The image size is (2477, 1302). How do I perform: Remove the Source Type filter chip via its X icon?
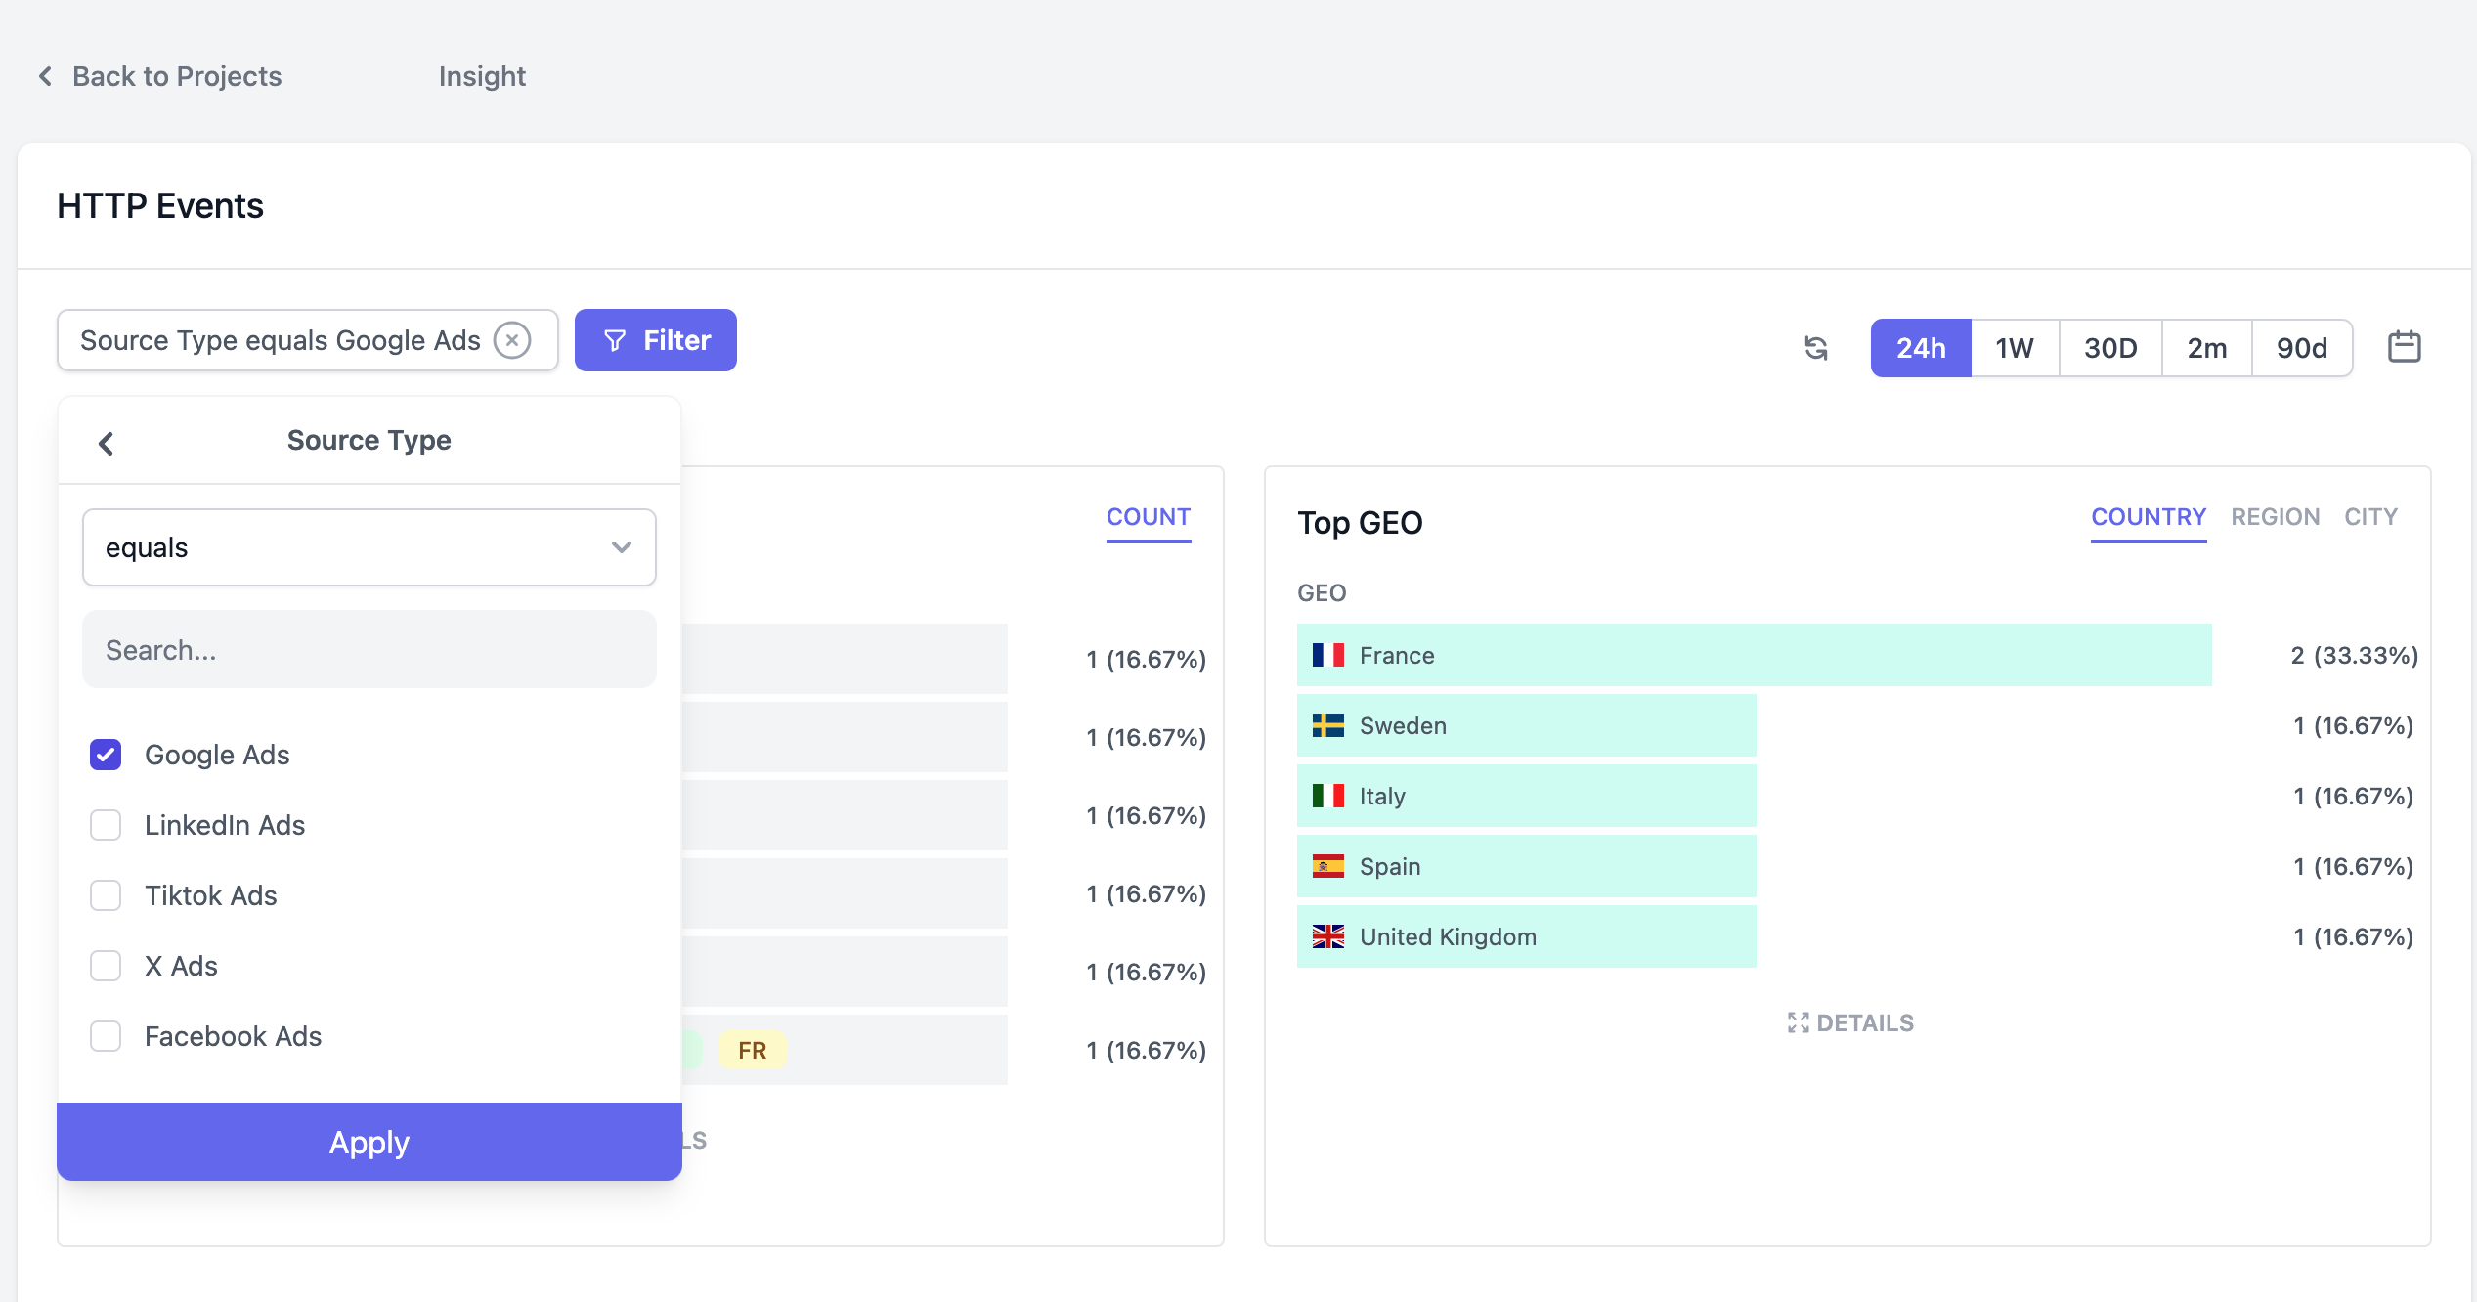[513, 340]
